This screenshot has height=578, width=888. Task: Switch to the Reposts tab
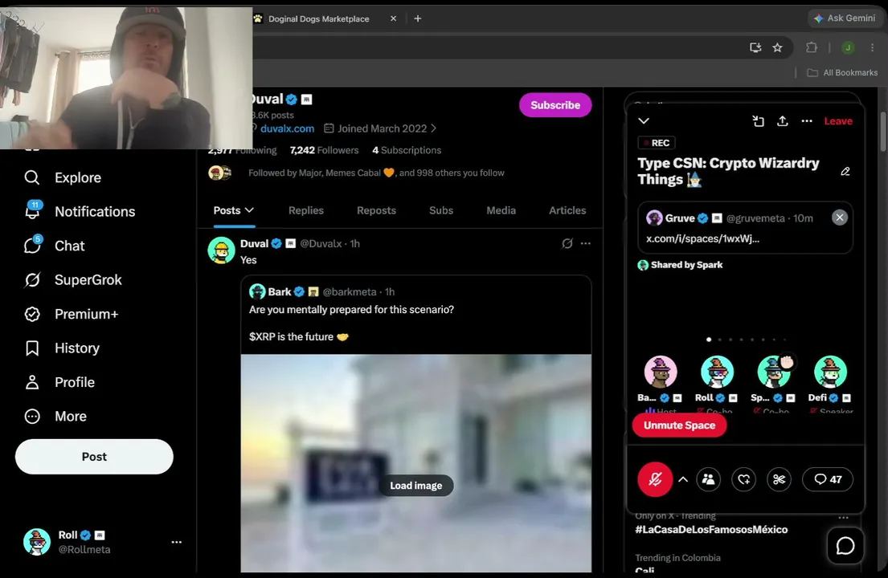pos(376,210)
